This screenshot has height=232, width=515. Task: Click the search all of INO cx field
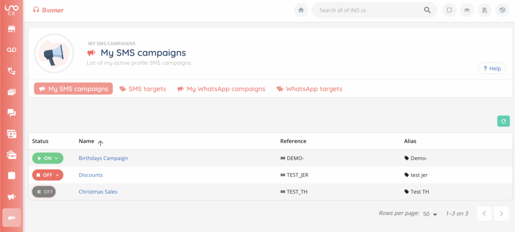pos(370,10)
